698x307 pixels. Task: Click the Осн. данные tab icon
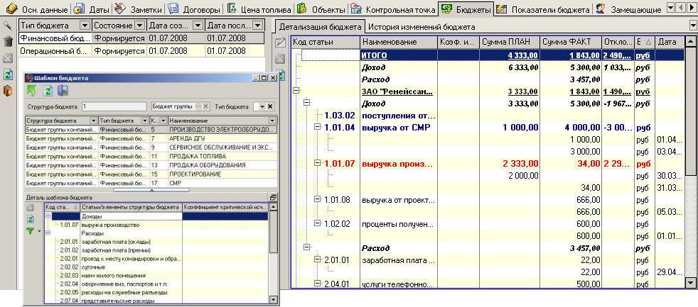[x=11, y=9]
